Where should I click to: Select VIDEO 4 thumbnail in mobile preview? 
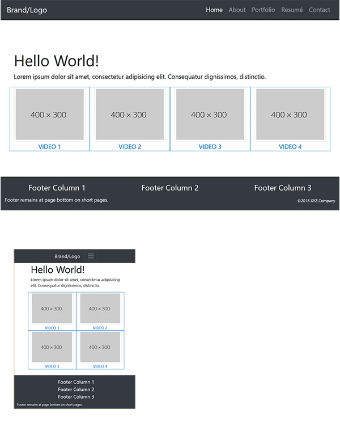[x=100, y=347]
